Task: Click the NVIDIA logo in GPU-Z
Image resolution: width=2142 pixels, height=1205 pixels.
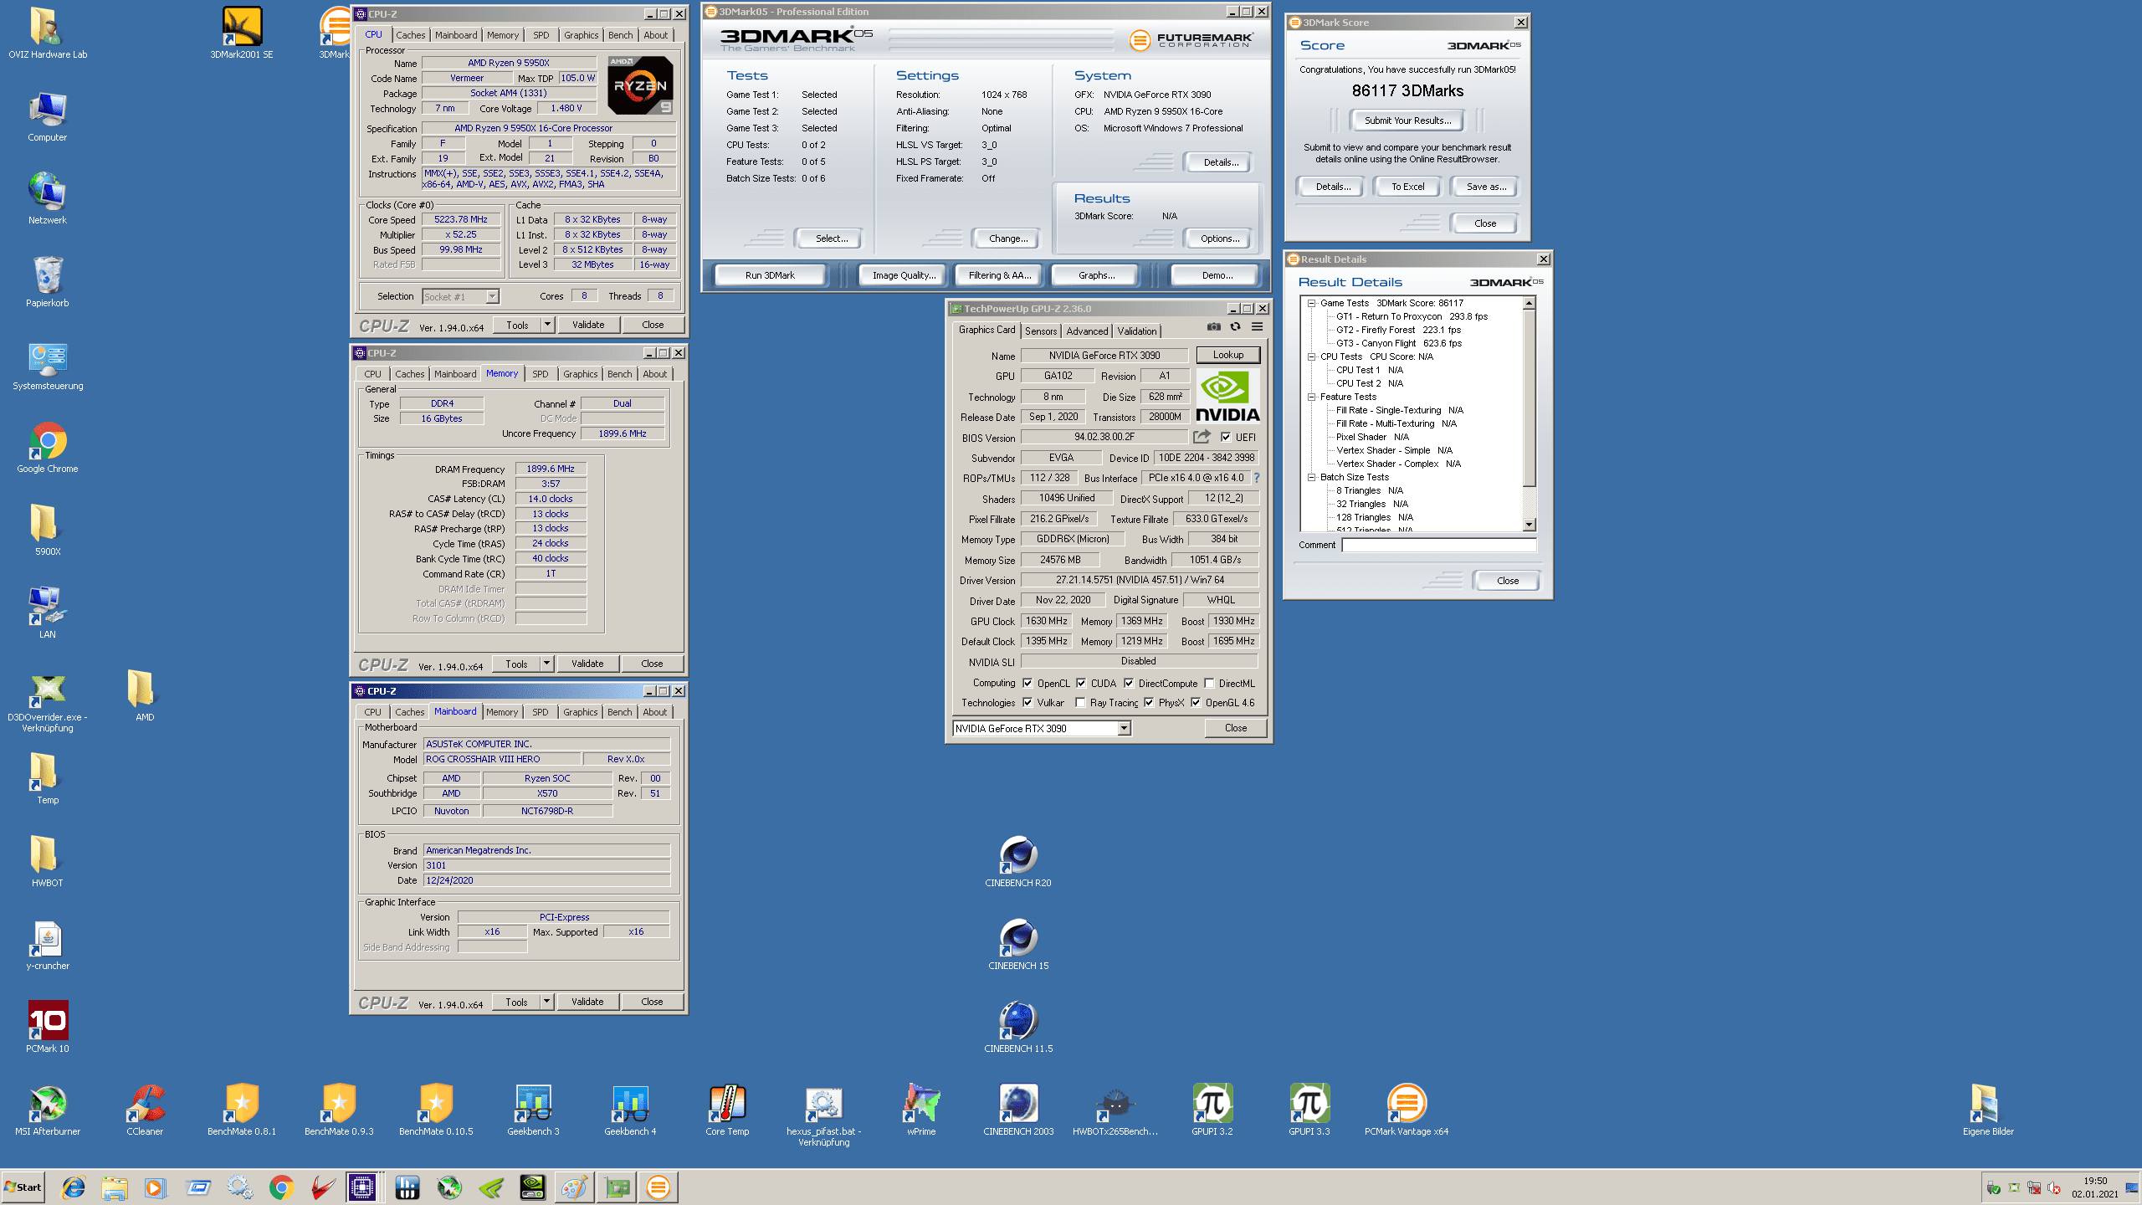Action: tap(1227, 397)
